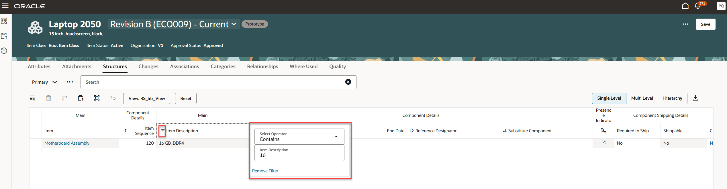This screenshot has width=727, height=189.
Task: Open the Changes tab
Action: (x=148, y=66)
